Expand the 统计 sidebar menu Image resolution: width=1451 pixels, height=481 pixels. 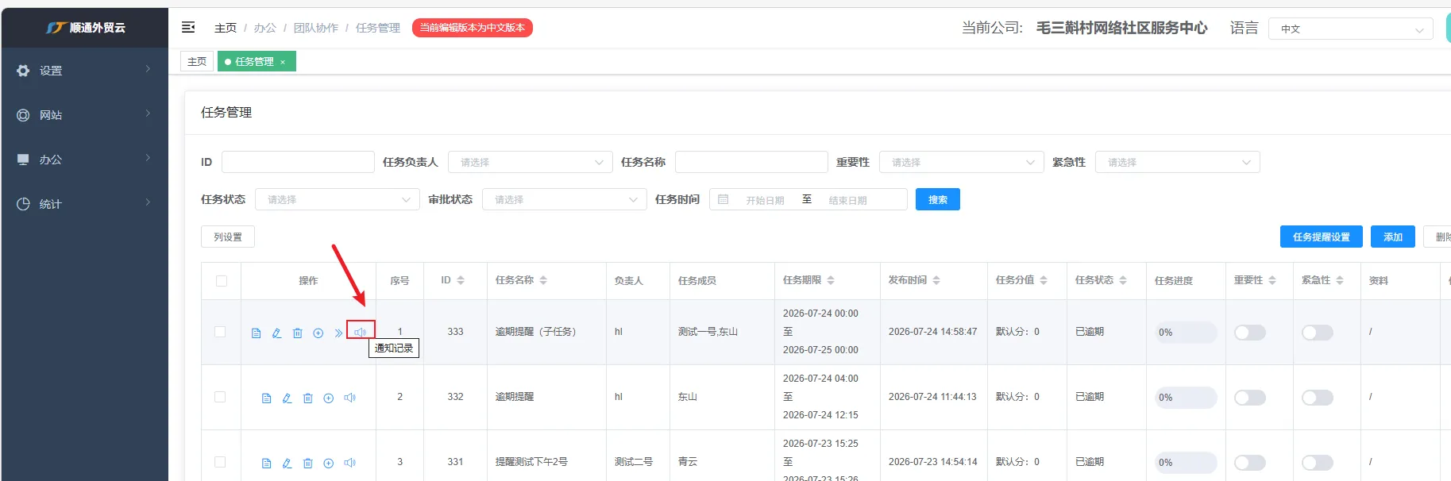85,204
